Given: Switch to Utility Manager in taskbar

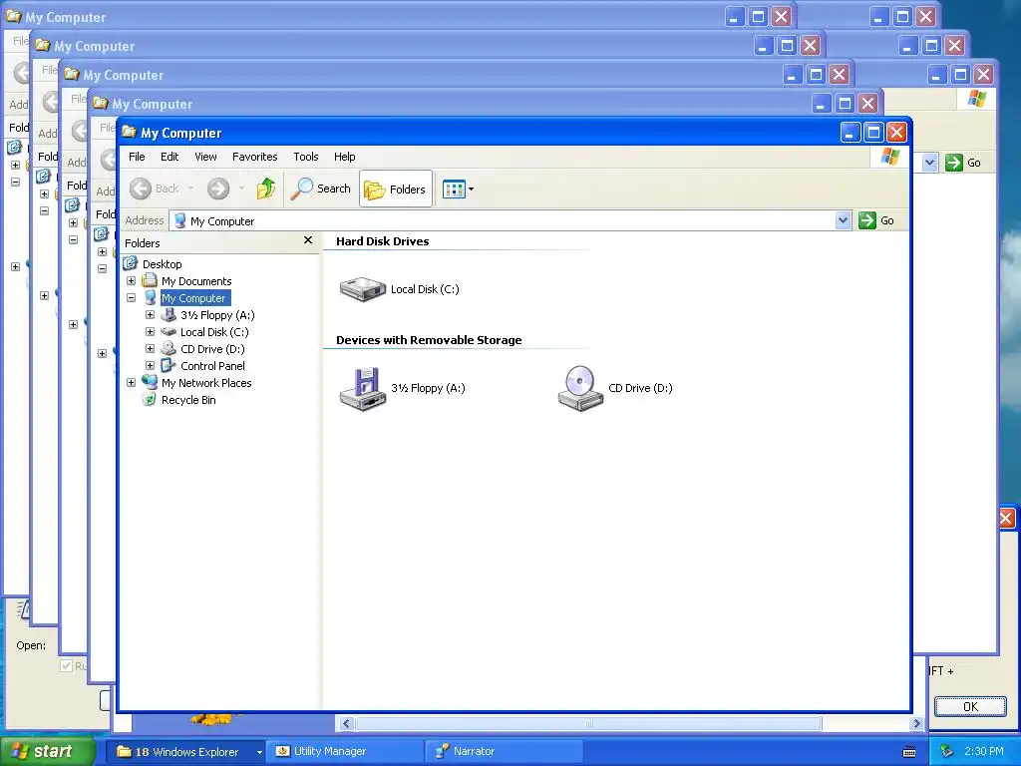Looking at the screenshot, I should tap(345, 752).
